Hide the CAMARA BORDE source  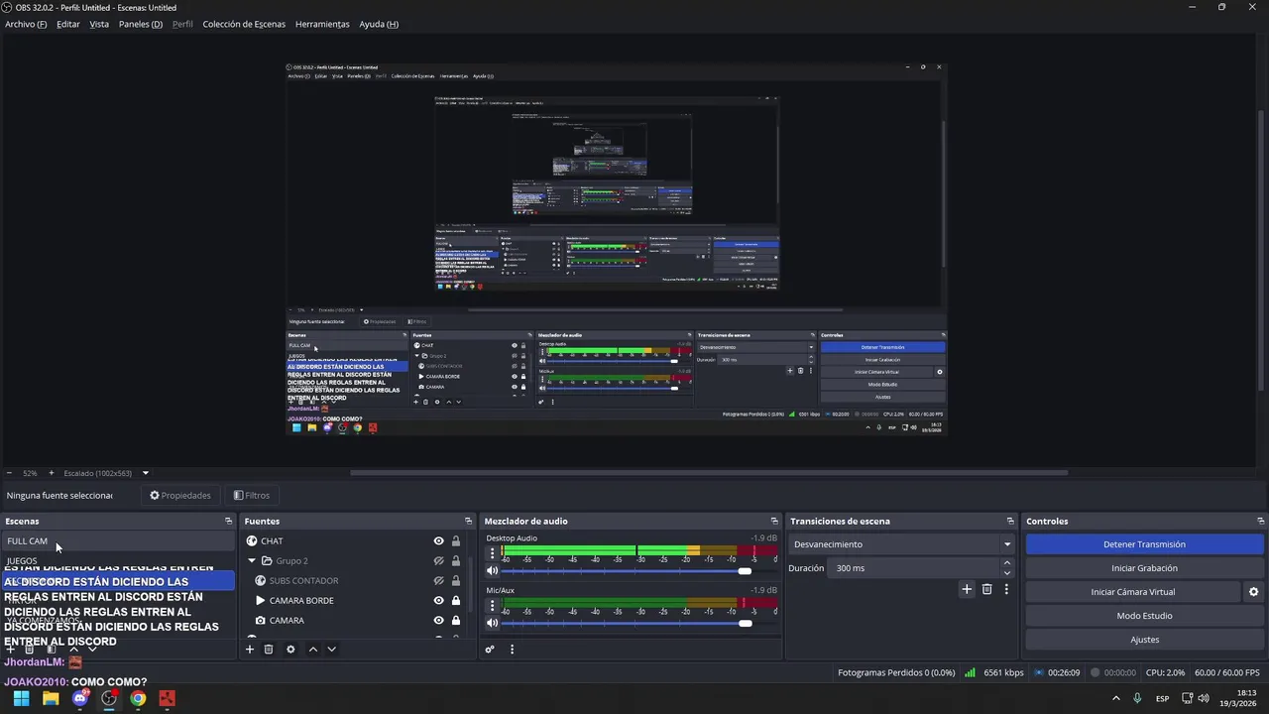[x=438, y=601]
